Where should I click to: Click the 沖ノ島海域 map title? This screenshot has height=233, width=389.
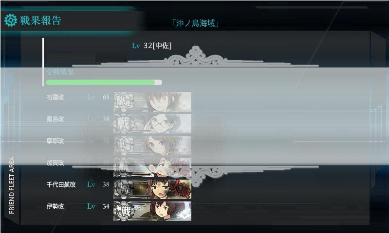pos(195,23)
